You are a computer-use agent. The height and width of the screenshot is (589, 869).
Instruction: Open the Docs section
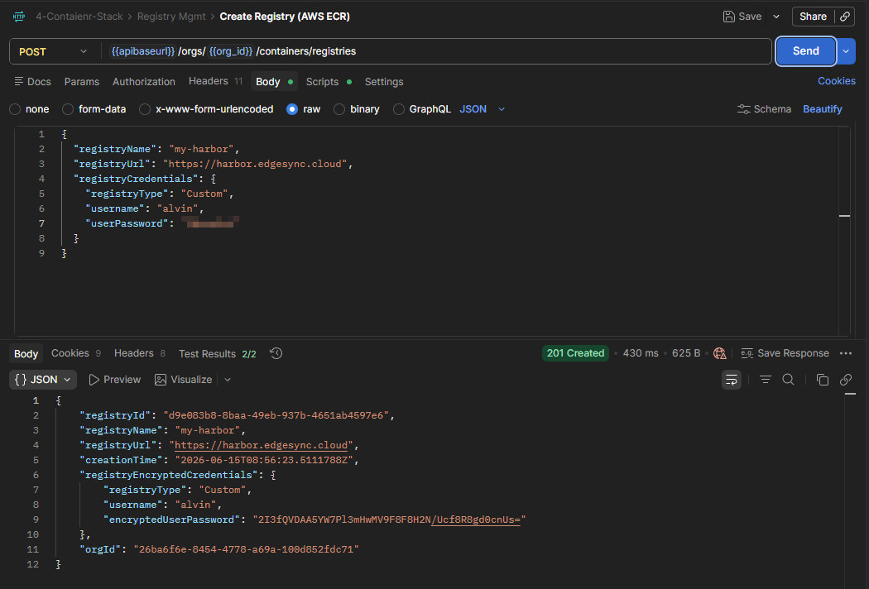[x=33, y=81]
